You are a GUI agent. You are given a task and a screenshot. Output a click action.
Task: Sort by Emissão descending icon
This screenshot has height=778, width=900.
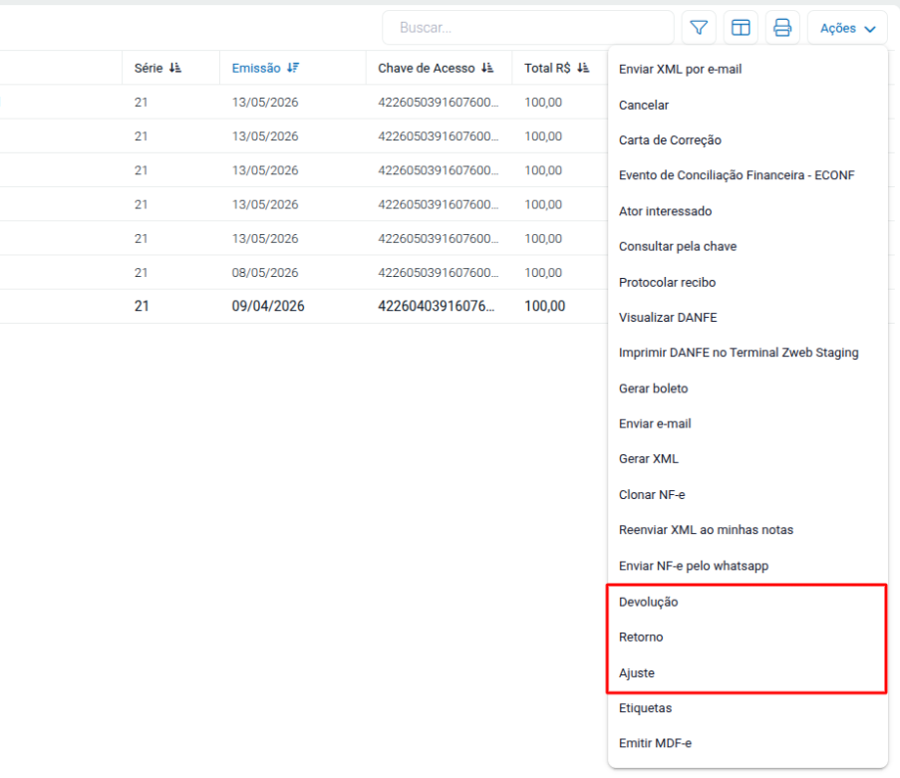293,68
